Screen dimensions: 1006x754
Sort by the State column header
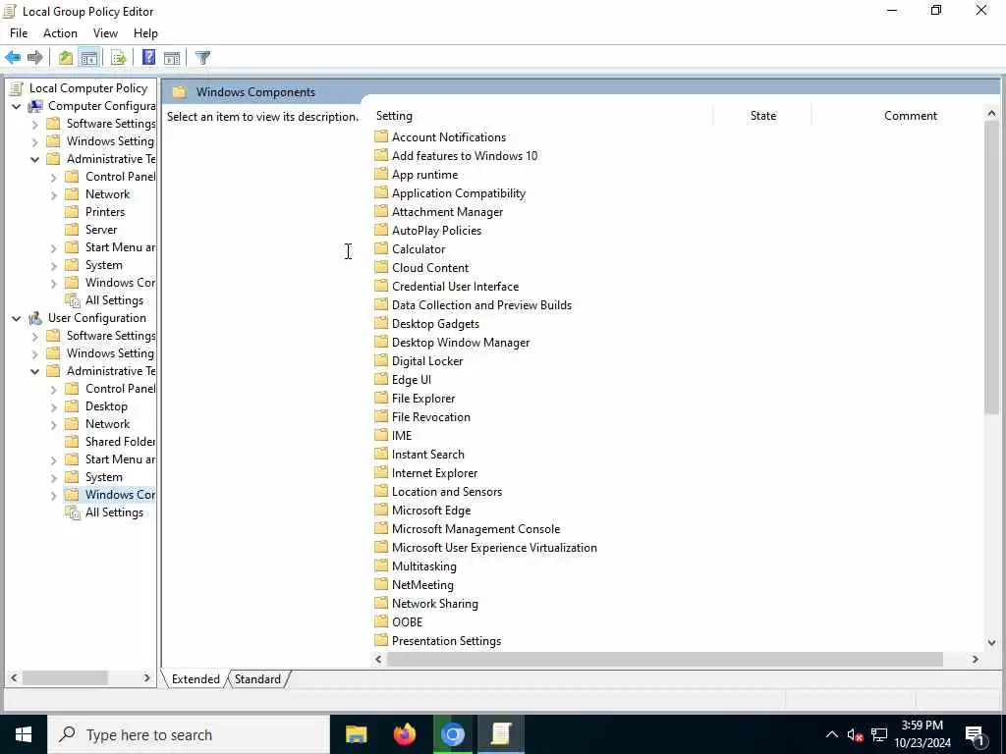(x=762, y=116)
